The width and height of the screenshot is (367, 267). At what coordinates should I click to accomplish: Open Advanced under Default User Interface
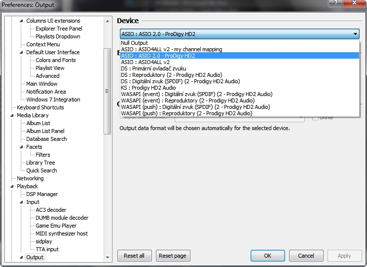(47, 76)
